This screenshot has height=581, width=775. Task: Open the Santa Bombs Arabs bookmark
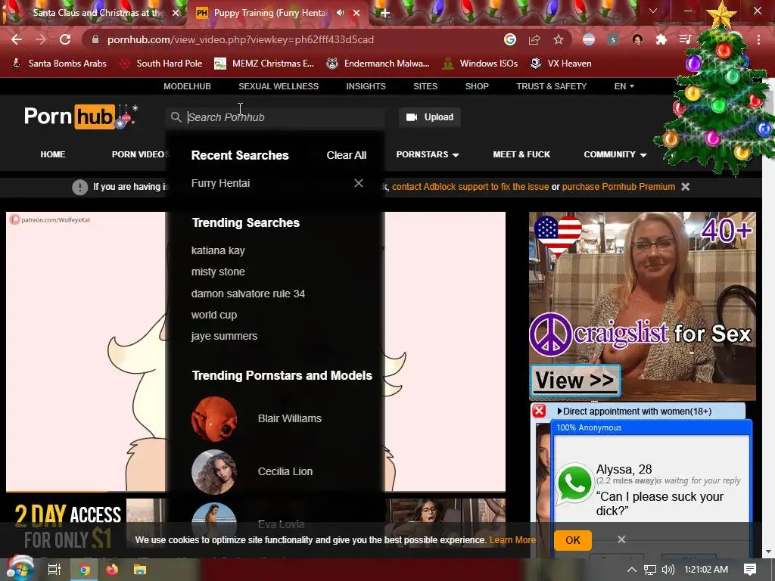coord(60,64)
